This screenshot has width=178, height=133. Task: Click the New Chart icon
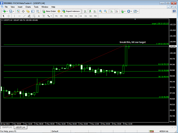[x=4, y=11]
